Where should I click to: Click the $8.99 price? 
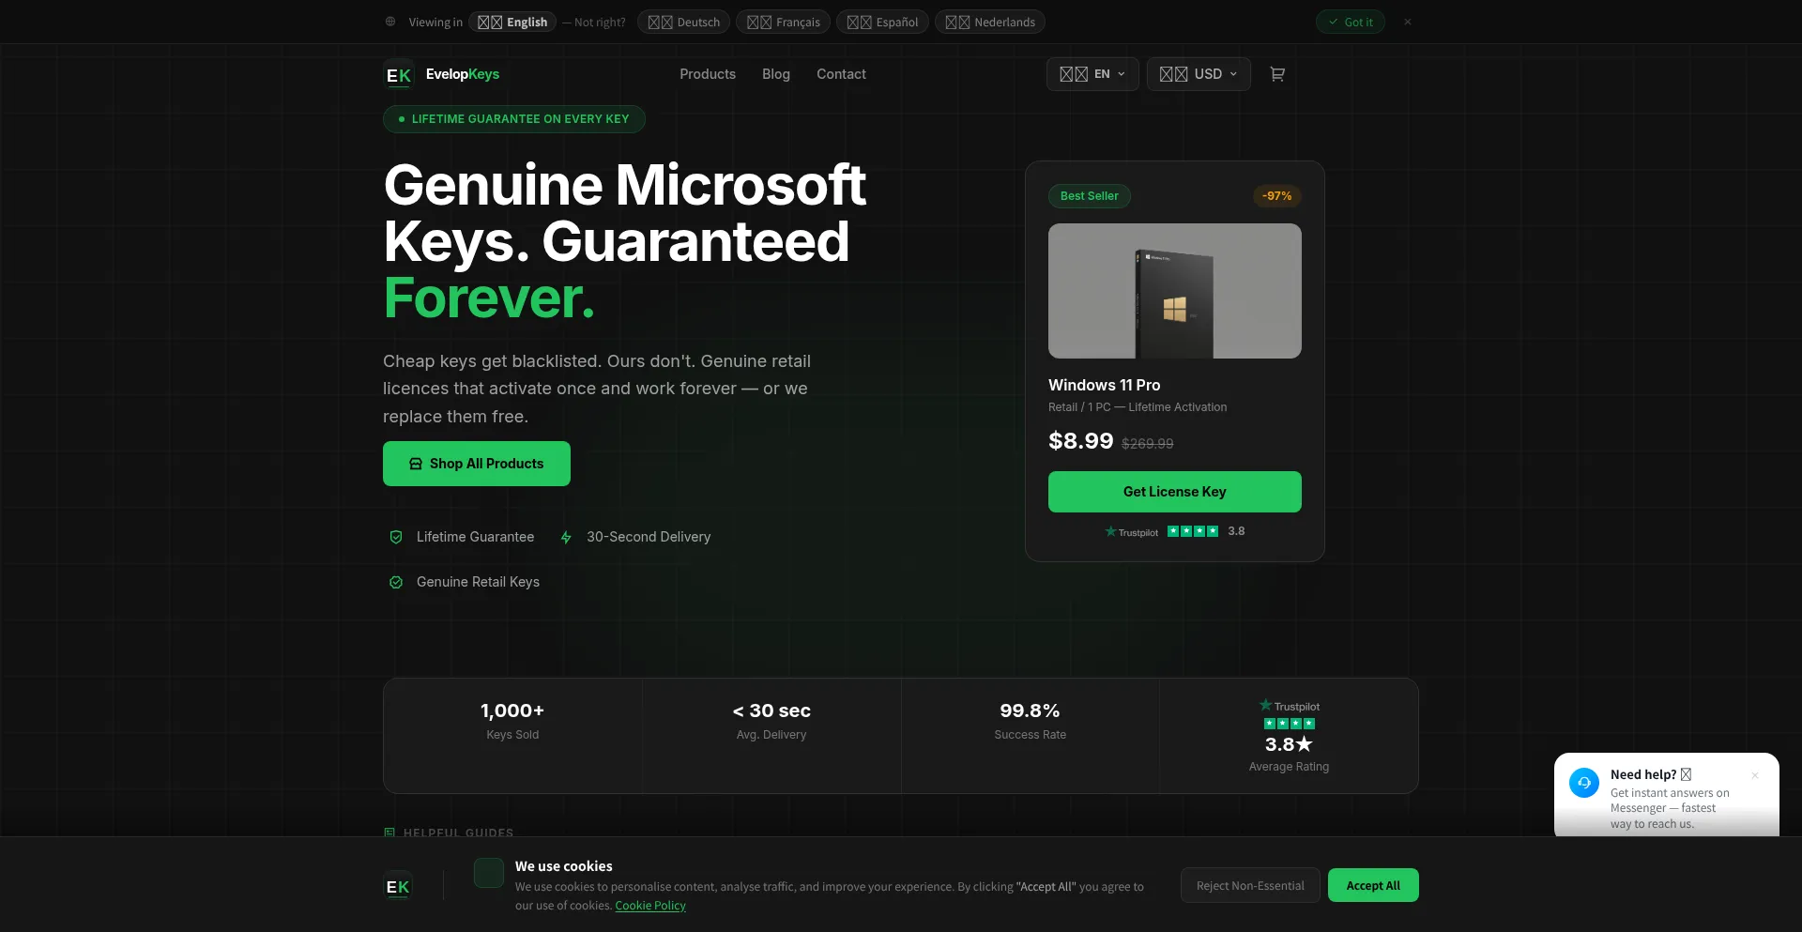(x=1081, y=441)
